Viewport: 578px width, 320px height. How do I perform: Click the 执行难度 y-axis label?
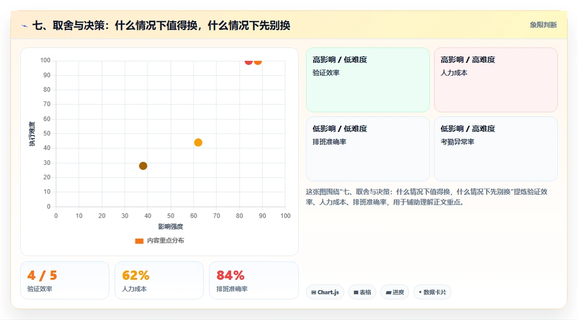32,133
